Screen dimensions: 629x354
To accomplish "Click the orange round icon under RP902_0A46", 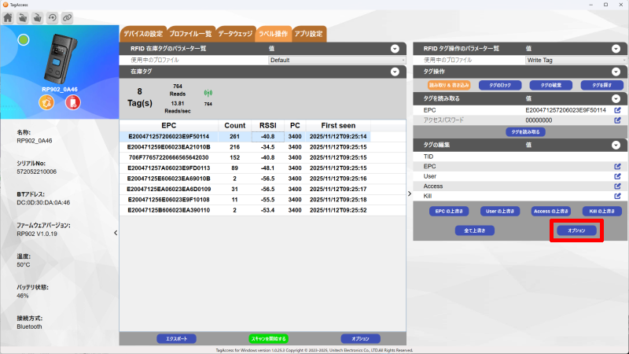I will pyautogui.click(x=46, y=103).
